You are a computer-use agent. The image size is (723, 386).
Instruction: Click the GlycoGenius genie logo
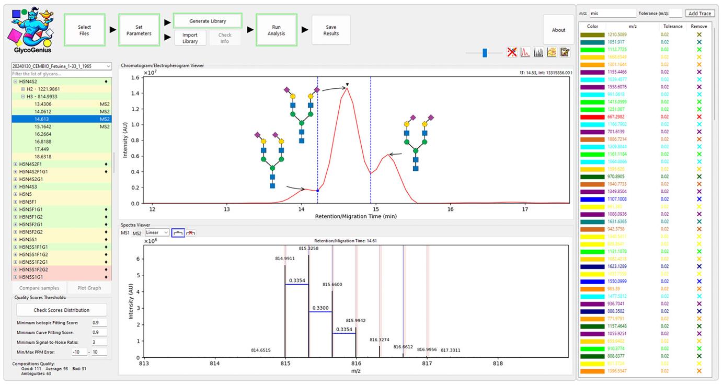[x=32, y=30]
